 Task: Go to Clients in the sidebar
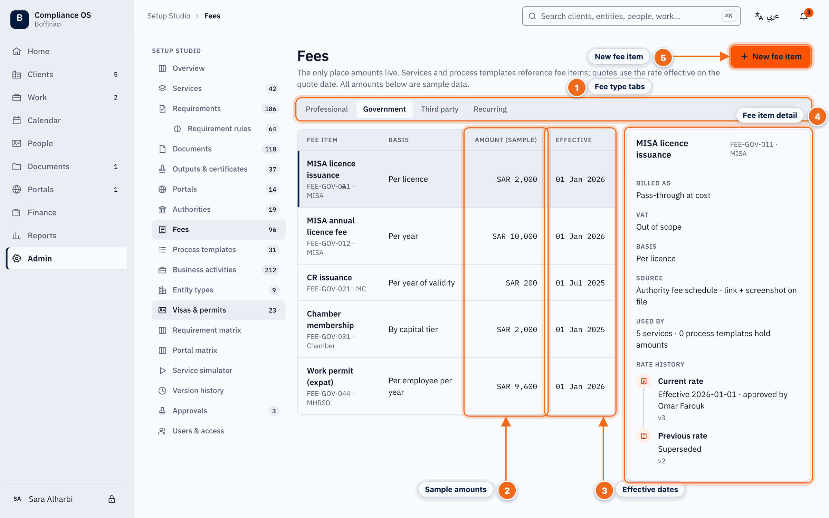click(67, 74)
